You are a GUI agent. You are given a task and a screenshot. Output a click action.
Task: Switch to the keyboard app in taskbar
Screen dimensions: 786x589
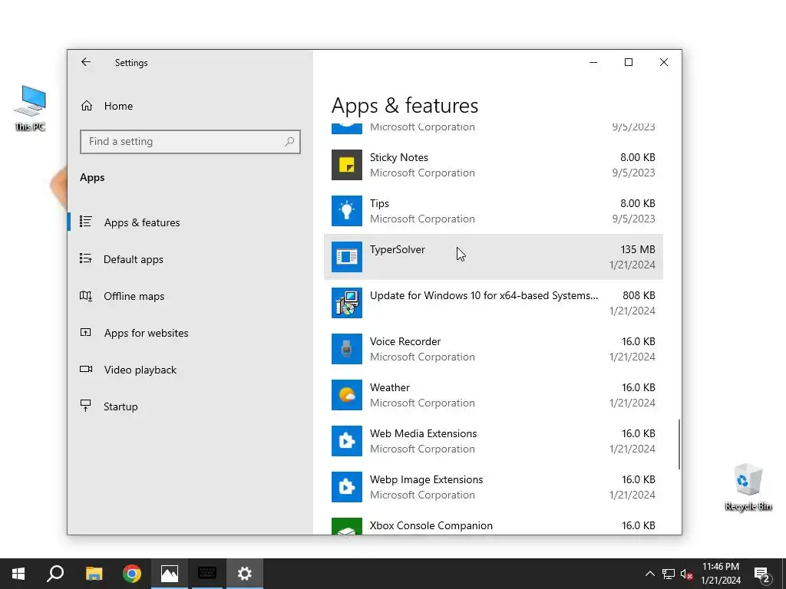coord(207,574)
